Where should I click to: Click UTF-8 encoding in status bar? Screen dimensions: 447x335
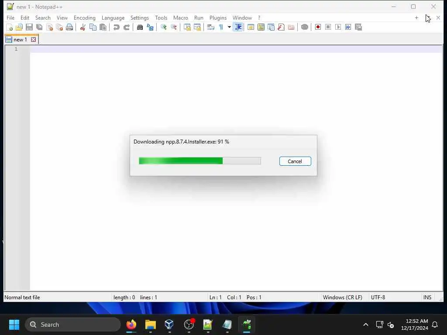point(378,297)
